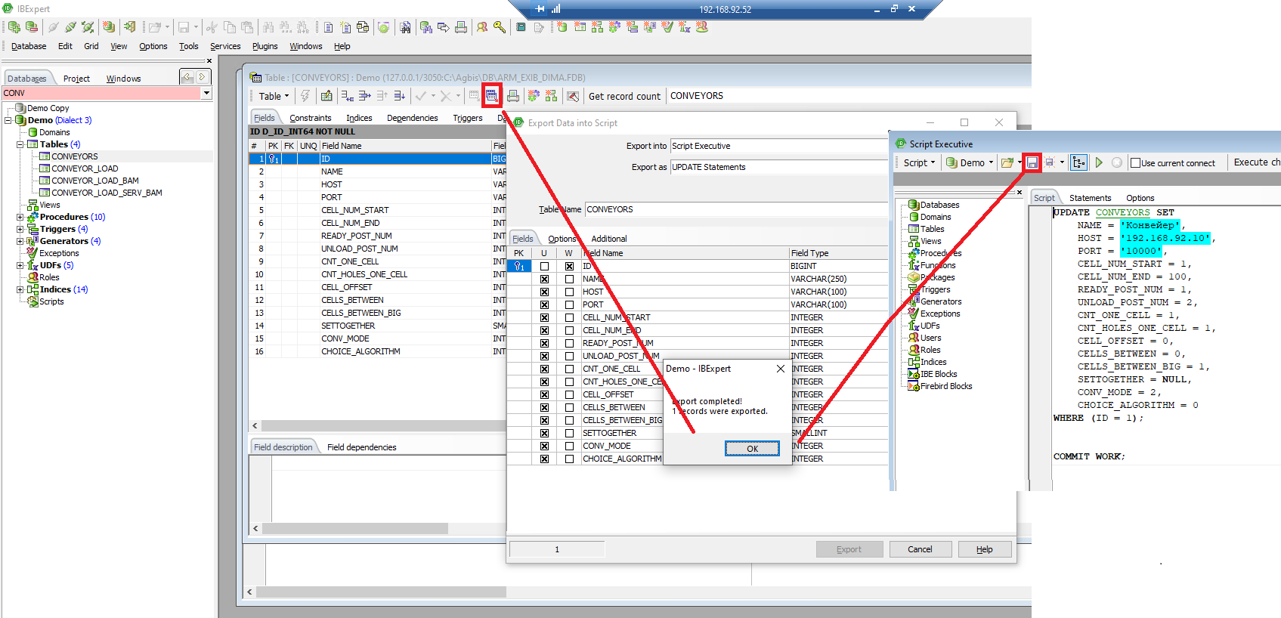The image size is (1281, 618).
Task: Open the Additional tab in Export dialog
Action: (x=609, y=239)
